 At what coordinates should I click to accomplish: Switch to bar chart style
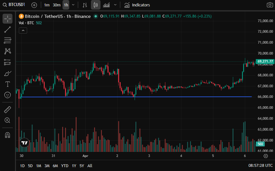pos(85,5)
